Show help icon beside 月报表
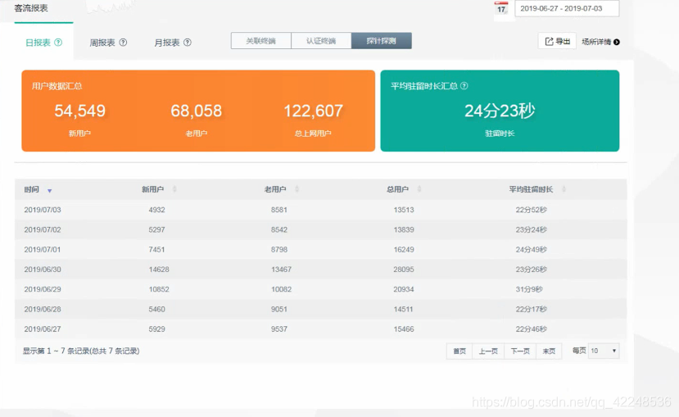Screen dimensions: 679x417 [x=188, y=42]
